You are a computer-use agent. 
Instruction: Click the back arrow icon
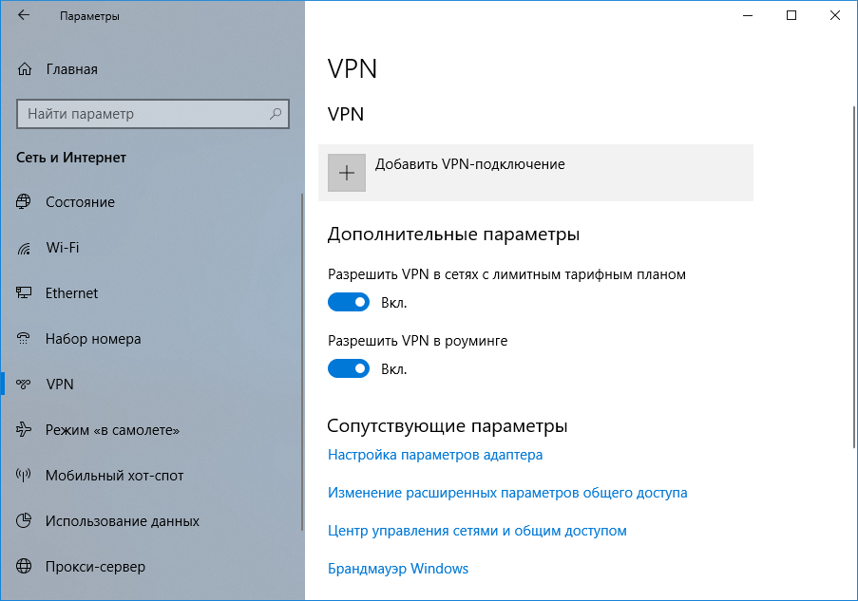pyautogui.click(x=24, y=16)
